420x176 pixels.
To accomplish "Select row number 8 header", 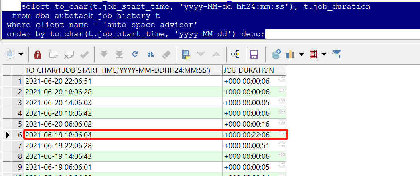I will pyautogui.click(x=17, y=156).
